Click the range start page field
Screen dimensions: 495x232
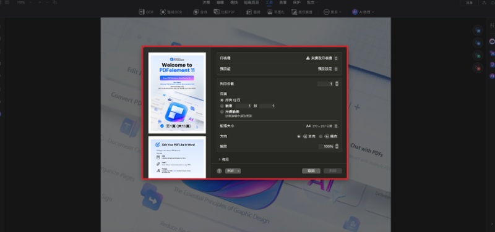click(244, 106)
